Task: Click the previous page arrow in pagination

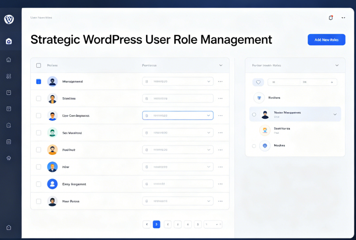Action: click(x=147, y=224)
